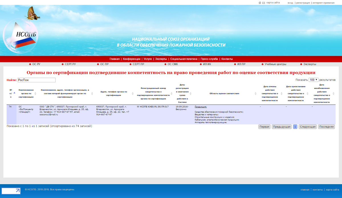Open the results-per-page dropdown showing 100
This screenshot has width=342, height=198.
click(313, 80)
